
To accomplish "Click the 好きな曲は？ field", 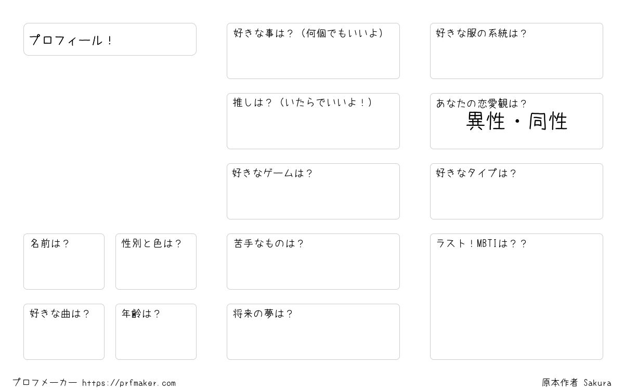I will (x=64, y=332).
